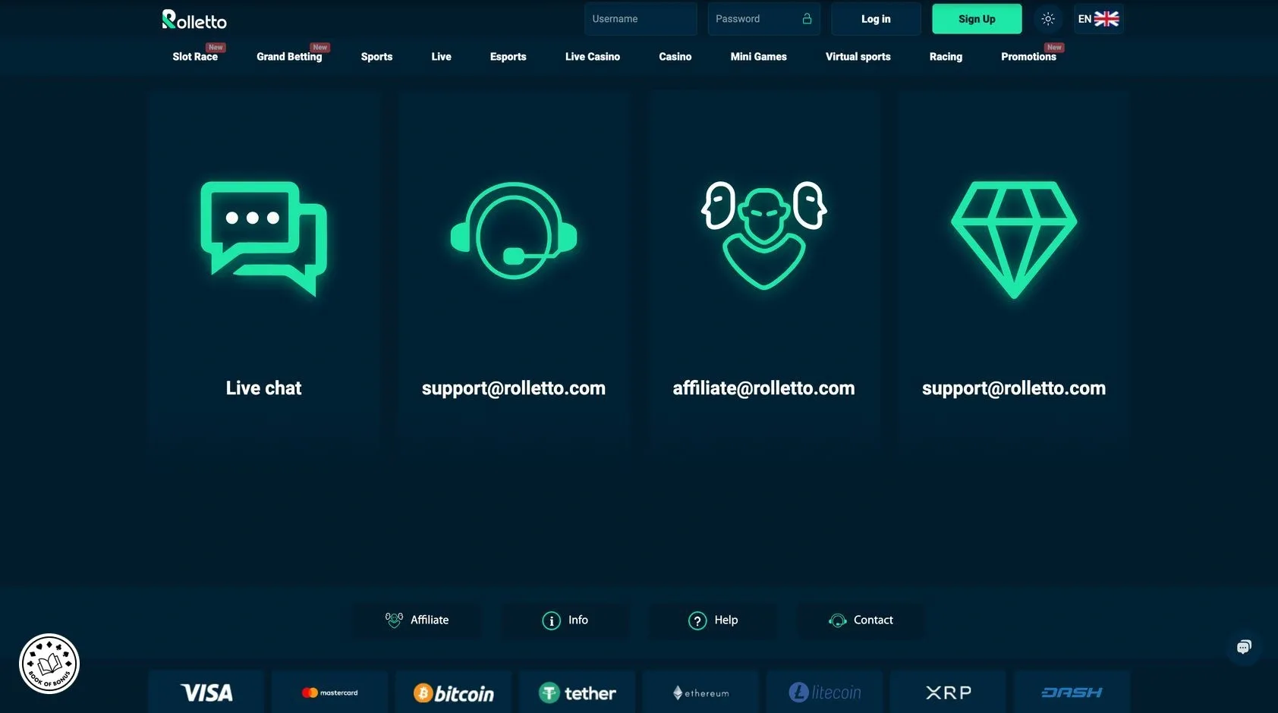
Task: Open the Help footer button
Action: pyautogui.click(x=713, y=620)
